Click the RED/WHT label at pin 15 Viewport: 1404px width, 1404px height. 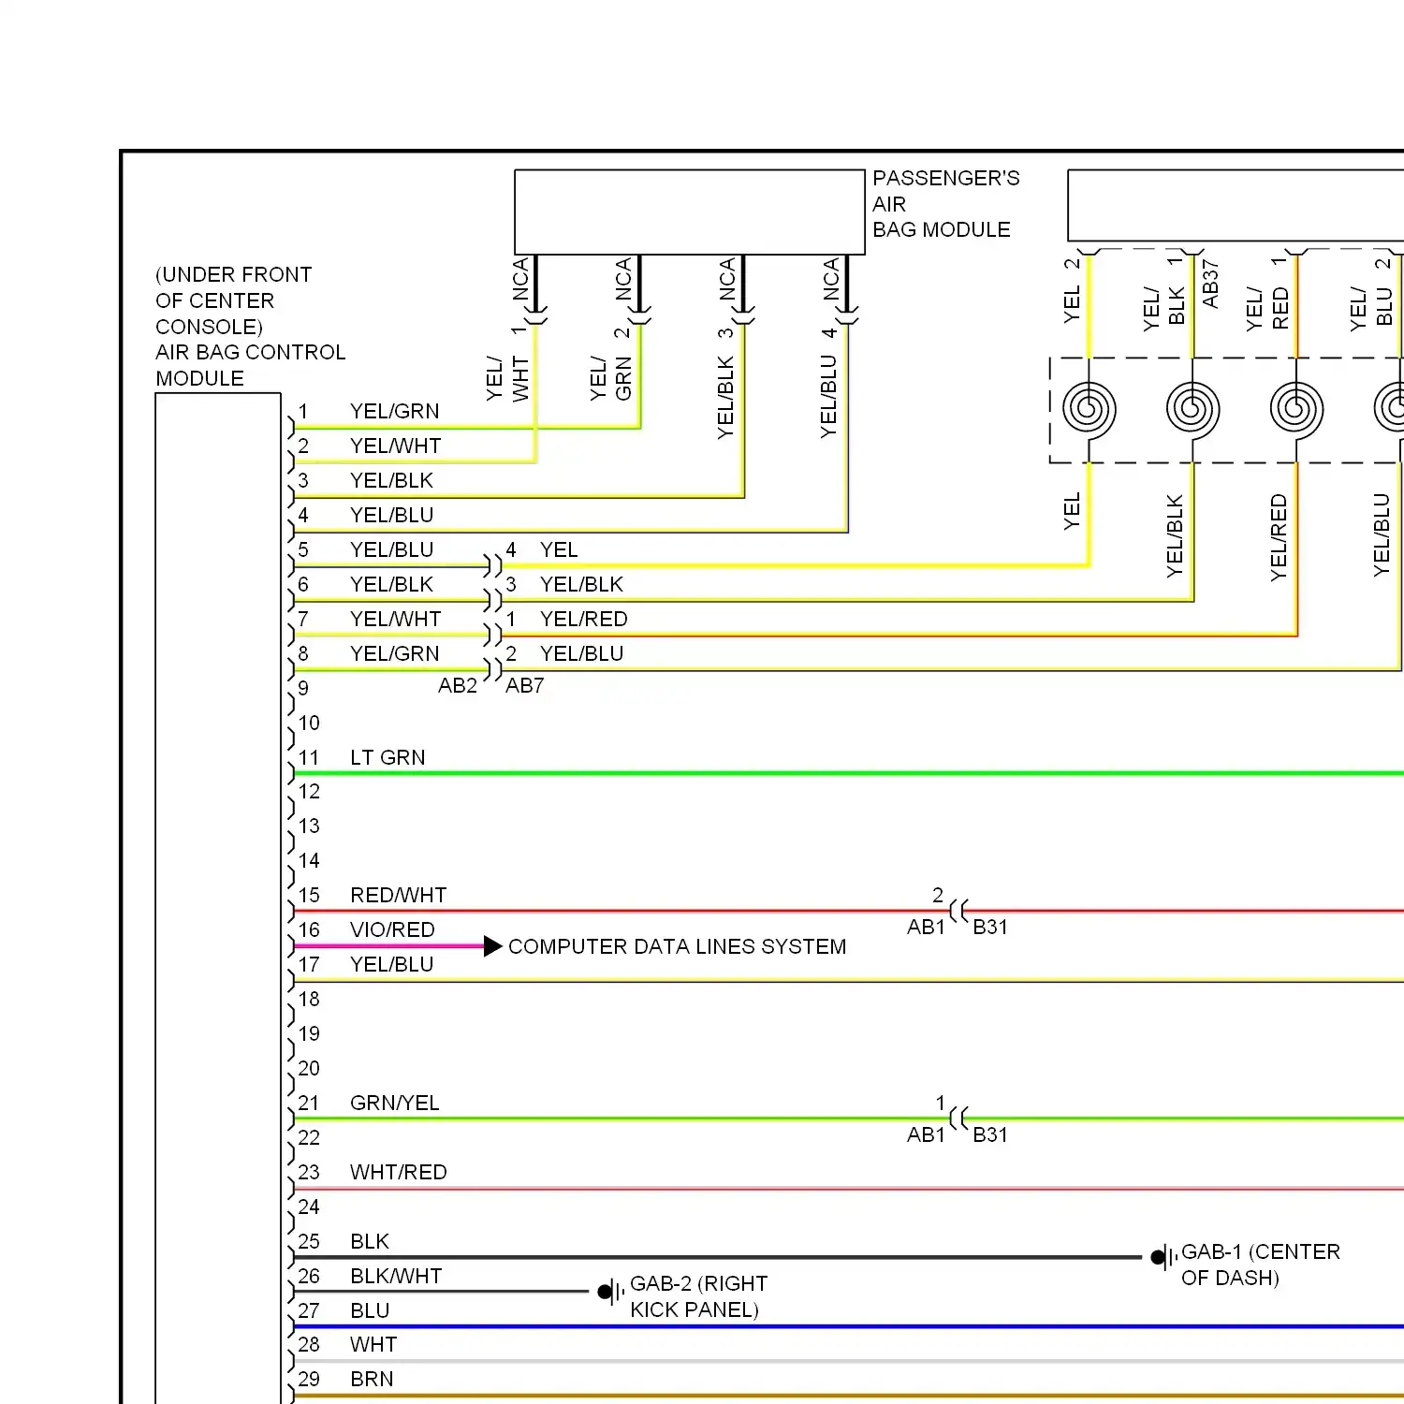pyautogui.click(x=398, y=895)
